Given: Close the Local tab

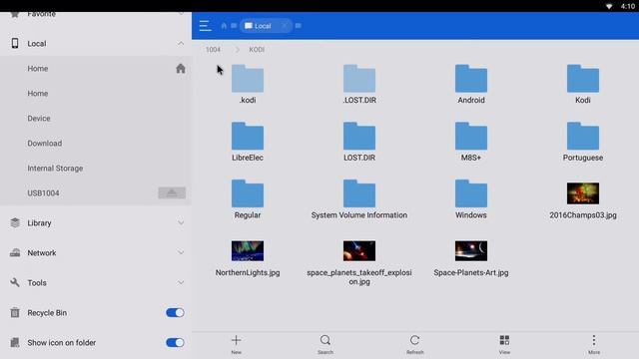Looking at the screenshot, I should pyautogui.click(x=284, y=26).
